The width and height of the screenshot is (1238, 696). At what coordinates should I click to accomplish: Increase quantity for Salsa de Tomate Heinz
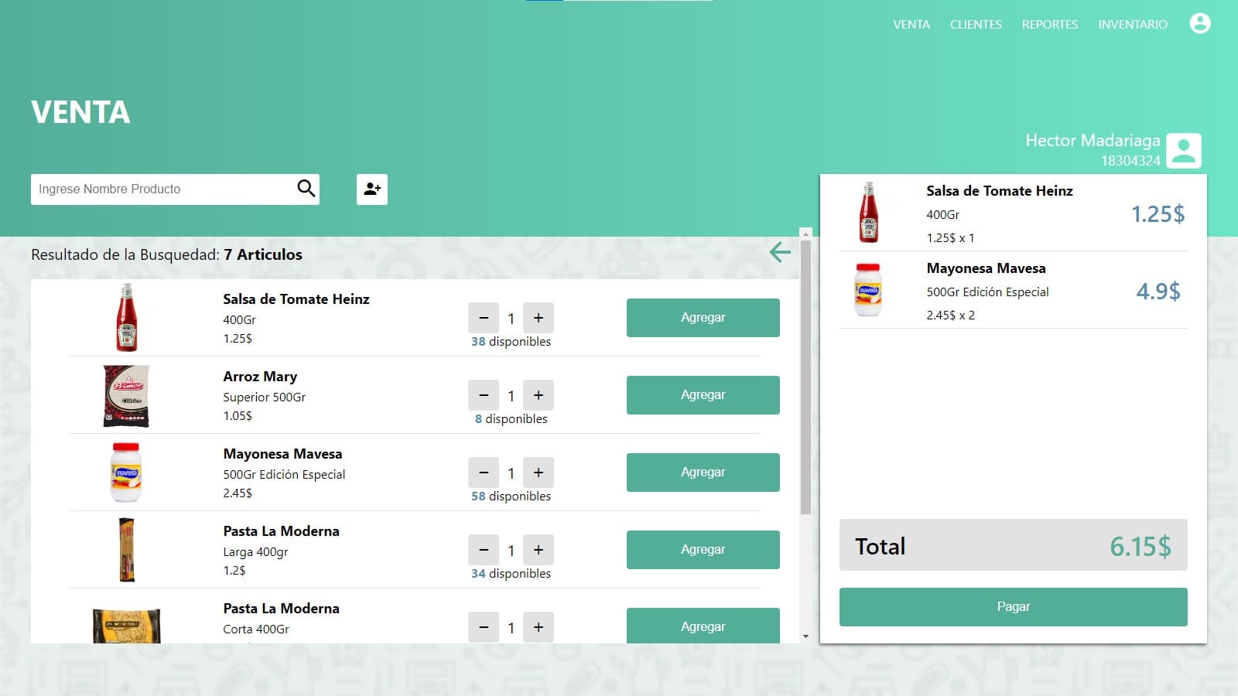(x=539, y=318)
